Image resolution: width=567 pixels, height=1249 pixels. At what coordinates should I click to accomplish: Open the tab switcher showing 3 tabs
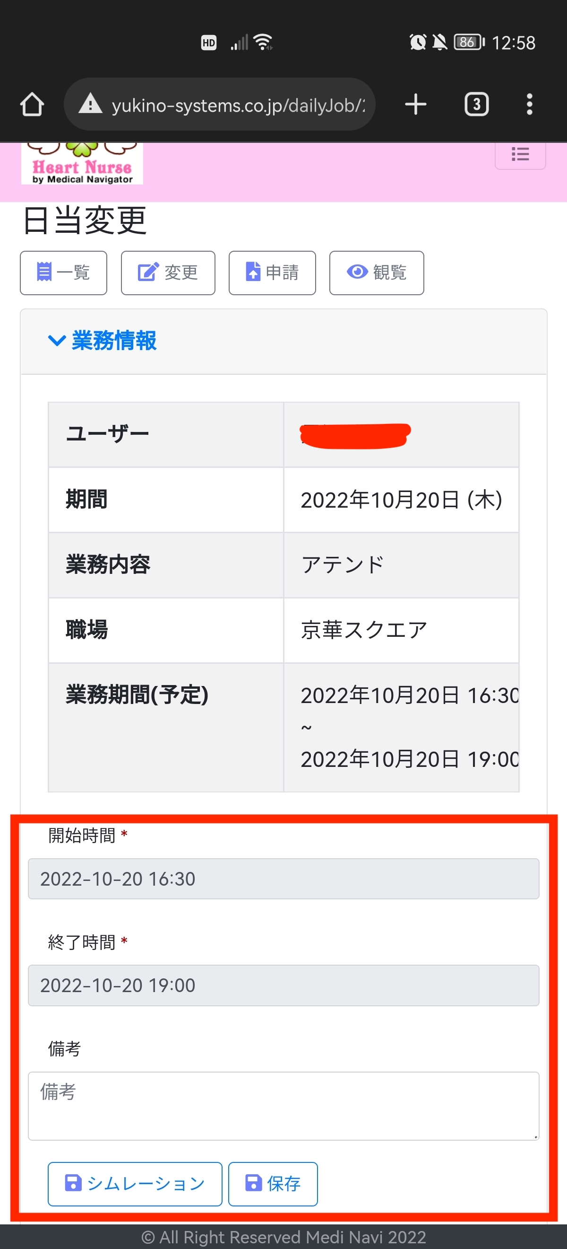[476, 104]
